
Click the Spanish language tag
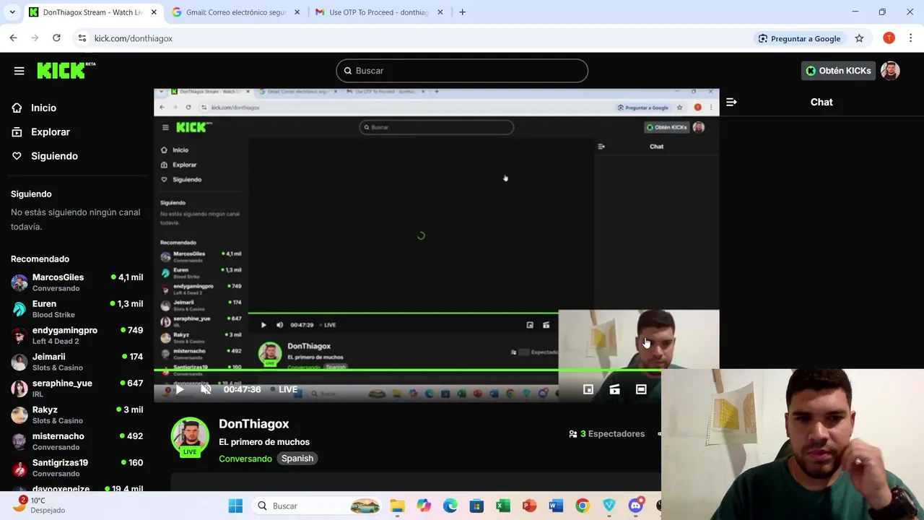pyautogui.click(x=297, y=459)
